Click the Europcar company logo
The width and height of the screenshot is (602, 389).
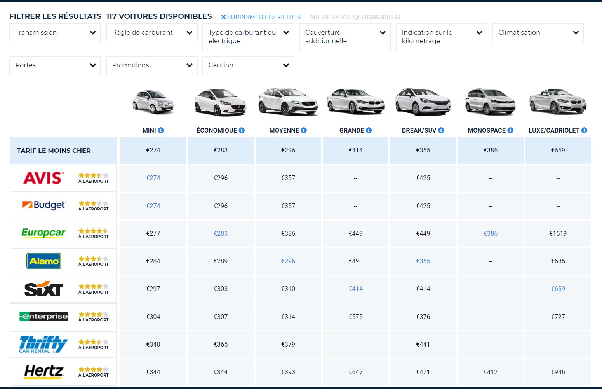click(43, 233)
